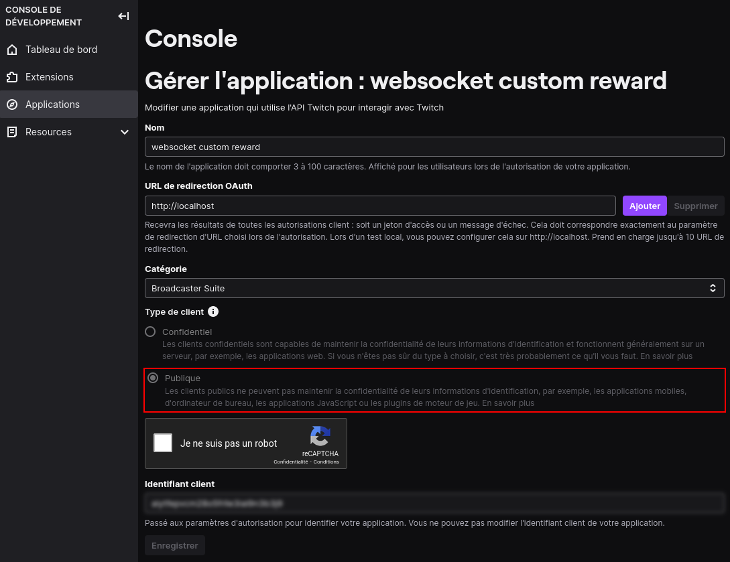This screenshot has height=562, width=730.
Task: Select the Publique client type
Action: point(153,378)
